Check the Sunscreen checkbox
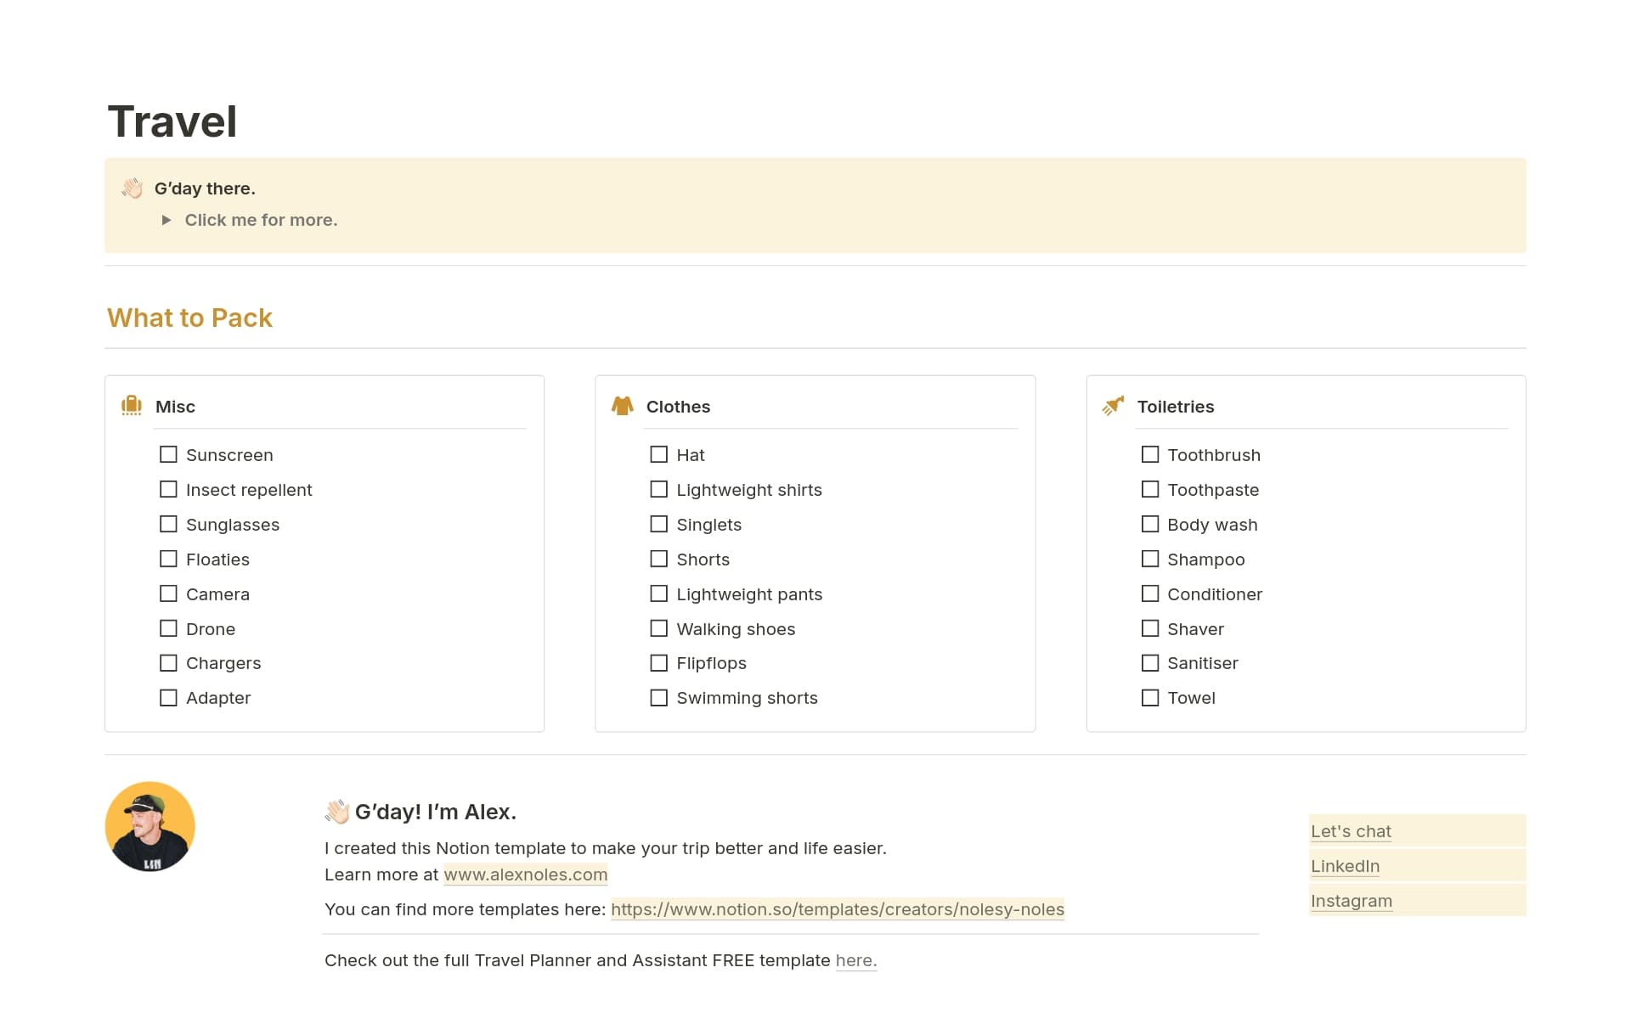The height and width of the screenshot is (1018, 1631). pyautogui.click(x=168, y=454)
